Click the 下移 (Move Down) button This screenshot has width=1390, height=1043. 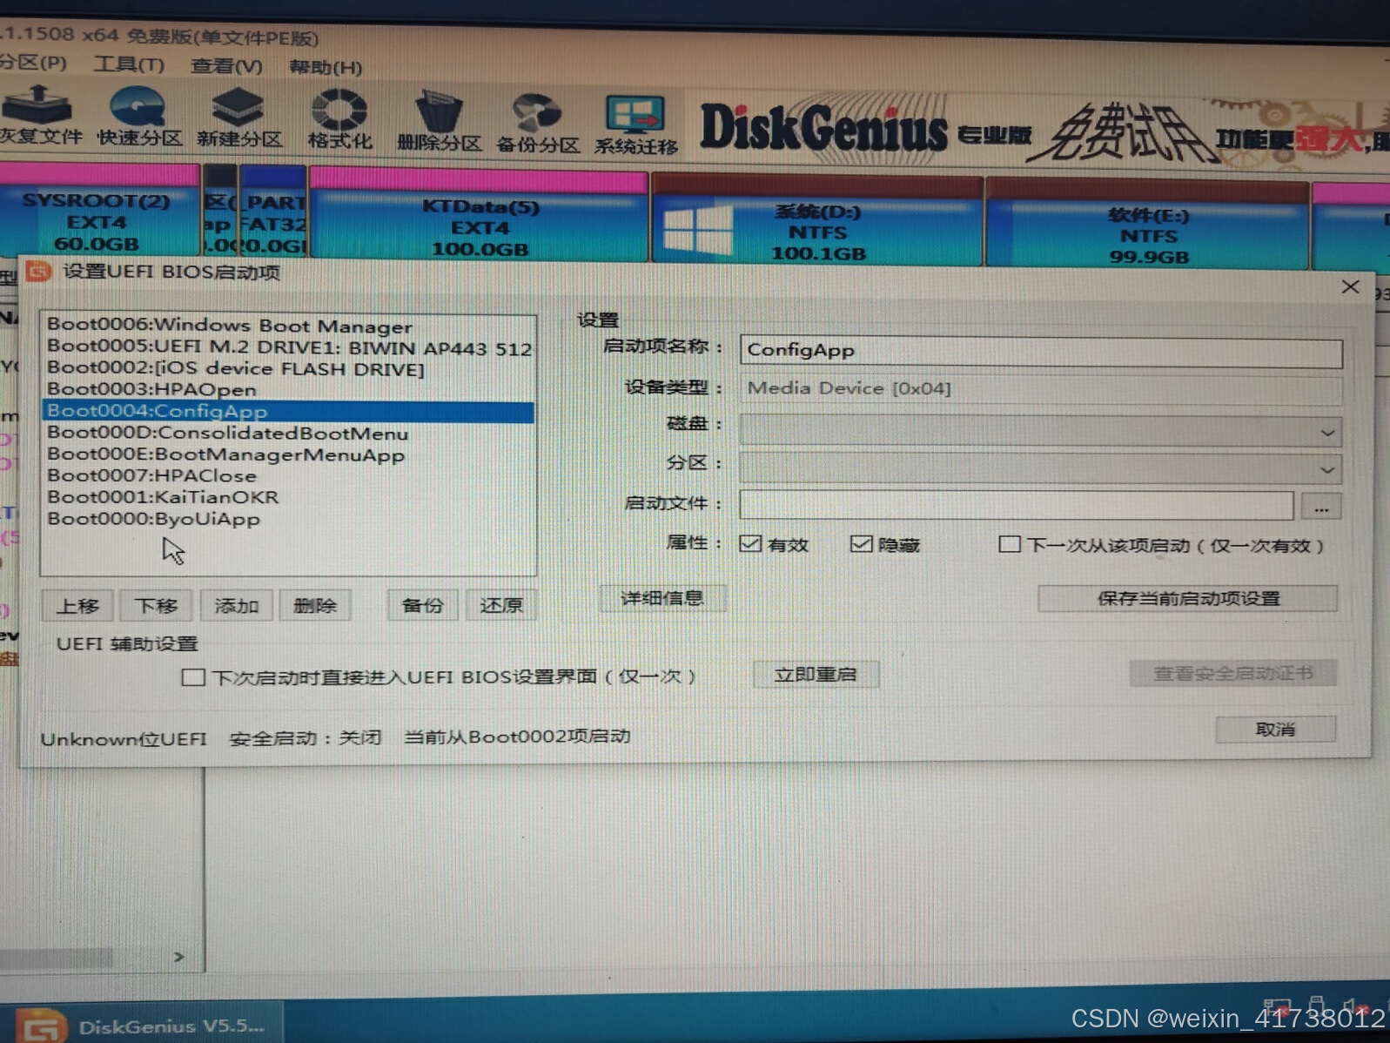point(156,605)
